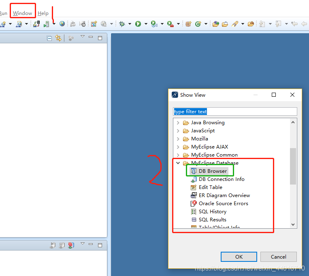
Task: Select the Edit Table view
Action: [x=207, y=187]
